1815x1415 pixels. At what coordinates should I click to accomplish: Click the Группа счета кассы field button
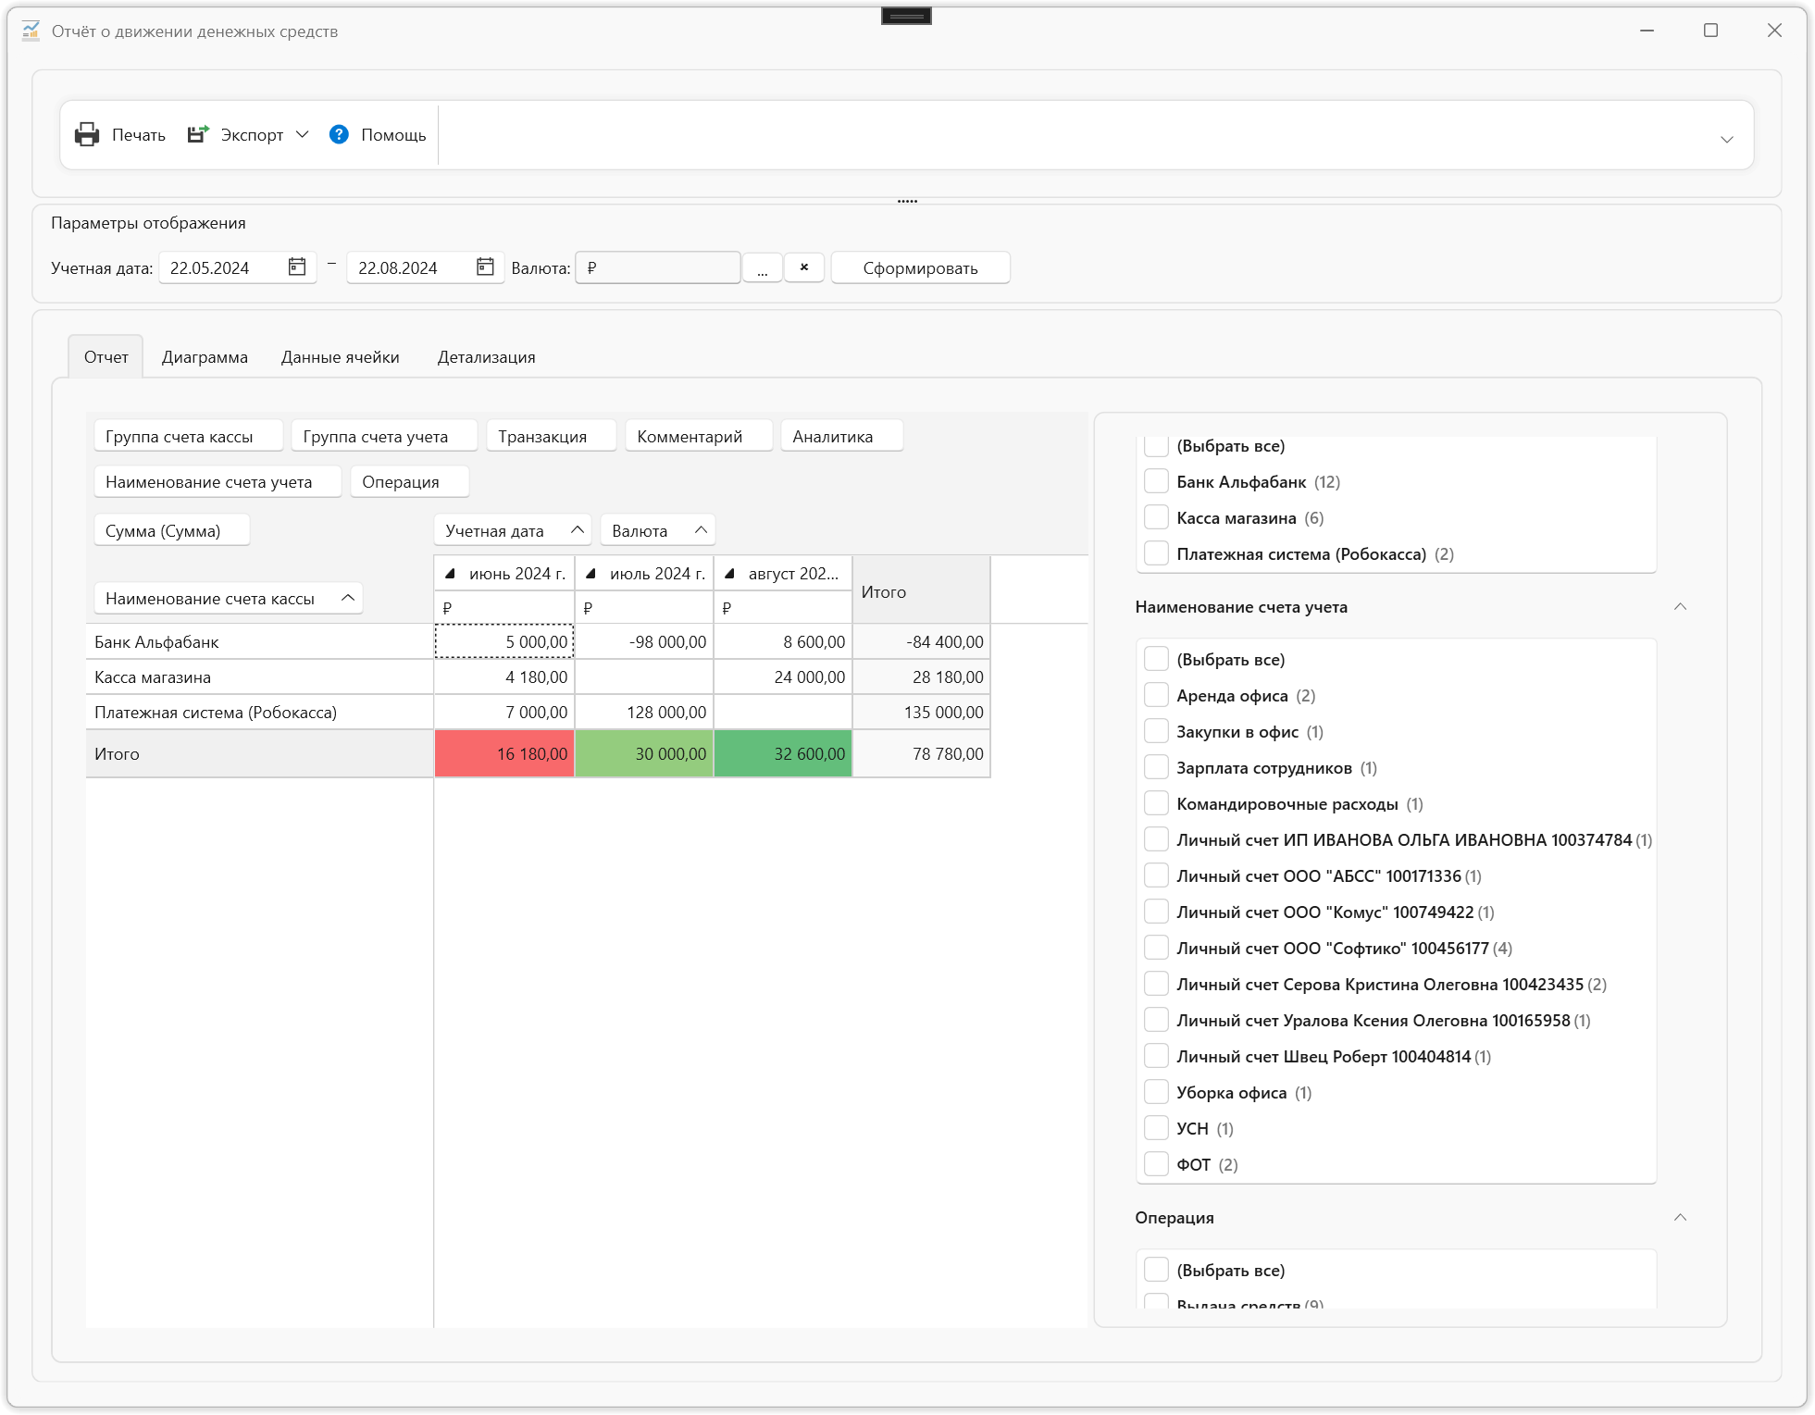click(x=188, y=436)
